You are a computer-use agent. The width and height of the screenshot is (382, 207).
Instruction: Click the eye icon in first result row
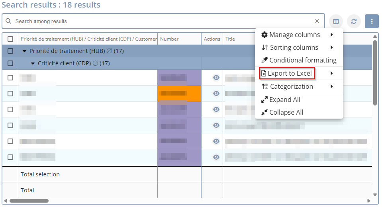(216, 78)
